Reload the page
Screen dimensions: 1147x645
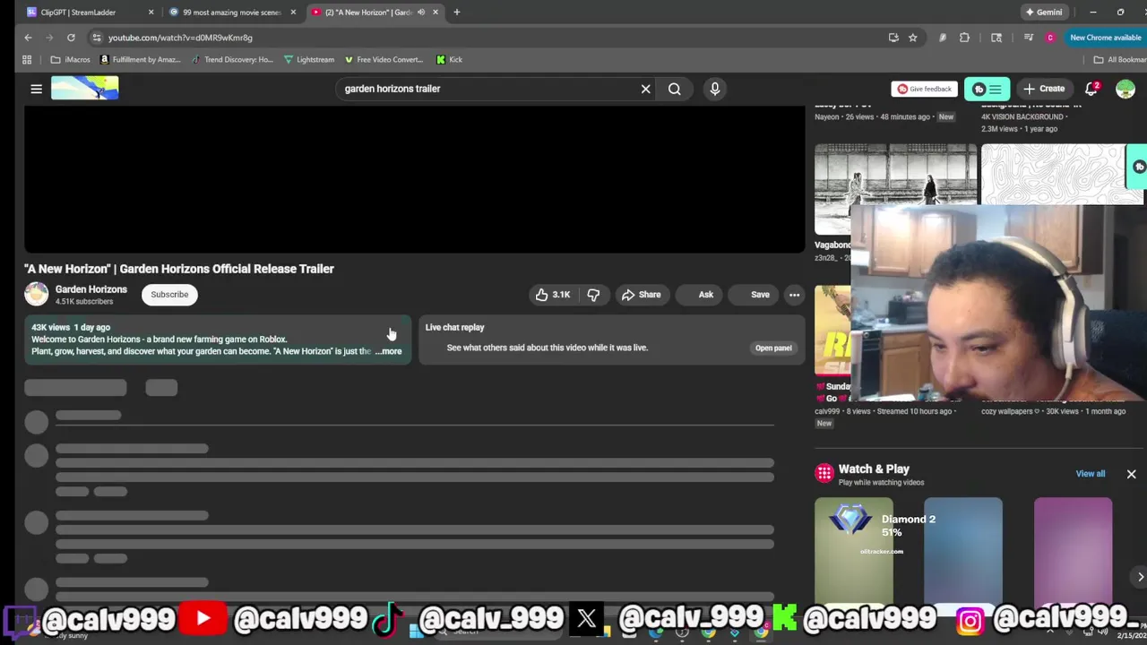point(71,38)
